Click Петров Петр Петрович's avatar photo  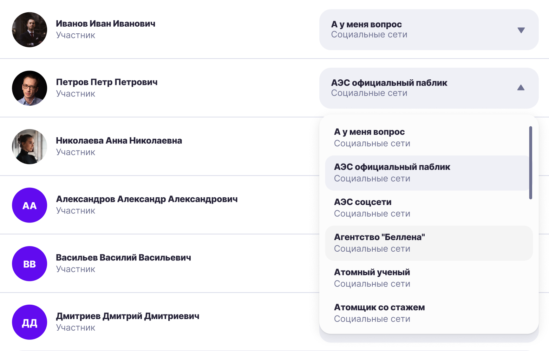tap(30, 88)
